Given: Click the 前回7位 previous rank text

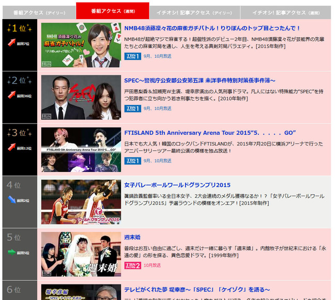Looking at the screenshot, I should pyautogui.click(x=23, y=44).
